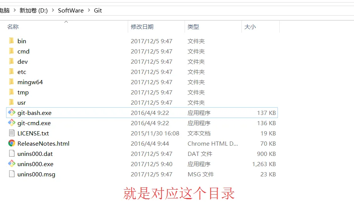Click the type 文本文档
This screenshot has height=209, width=354.
click(199, 133)
